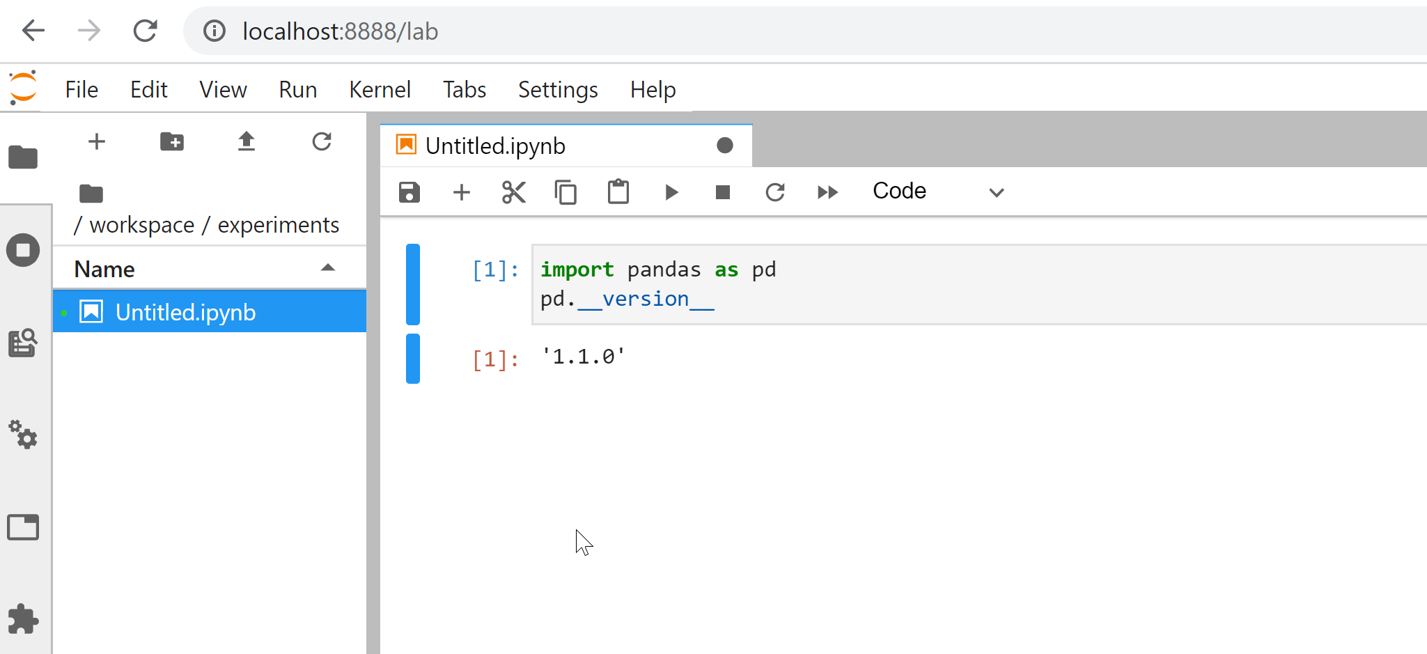Open the Code cell type dropdown
This screenshot has height=654, width=1427.
[x=937, y=192]
